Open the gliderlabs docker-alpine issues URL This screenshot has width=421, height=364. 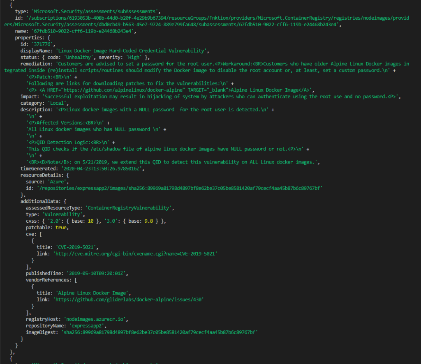tap(128, 299)
